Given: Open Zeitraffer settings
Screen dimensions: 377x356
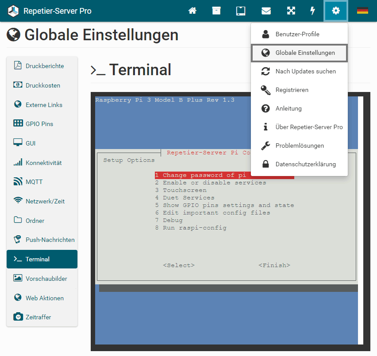Looking at the screenshot, I should [42, 317].
